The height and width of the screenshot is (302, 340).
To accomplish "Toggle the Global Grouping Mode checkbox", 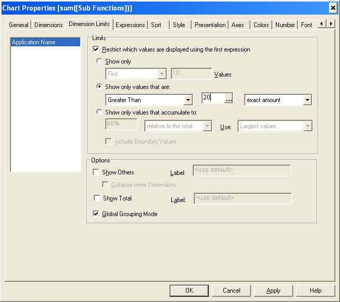I will point(96,214).
